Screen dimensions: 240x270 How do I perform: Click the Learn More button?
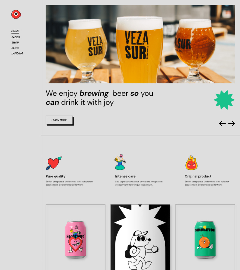(x=59, y=120)
